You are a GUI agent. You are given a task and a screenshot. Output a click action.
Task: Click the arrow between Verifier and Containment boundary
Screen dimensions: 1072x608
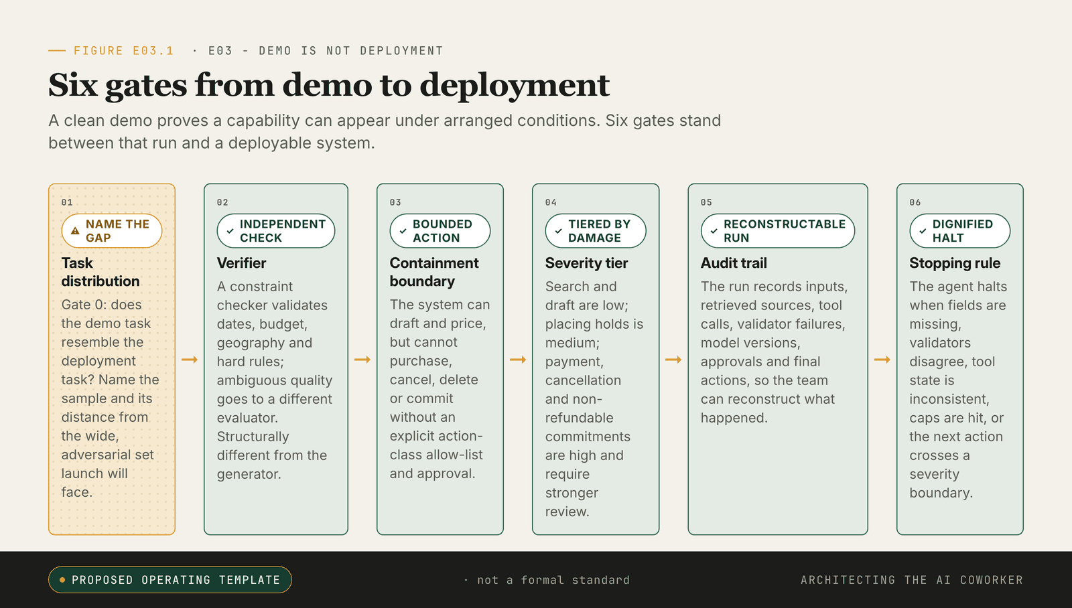(362, 360)
